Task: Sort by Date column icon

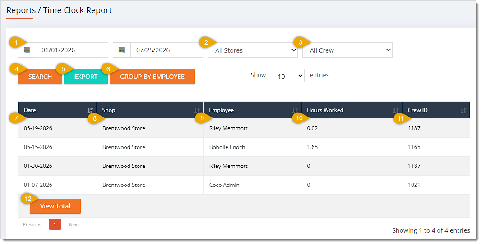Action: point(90,110)
